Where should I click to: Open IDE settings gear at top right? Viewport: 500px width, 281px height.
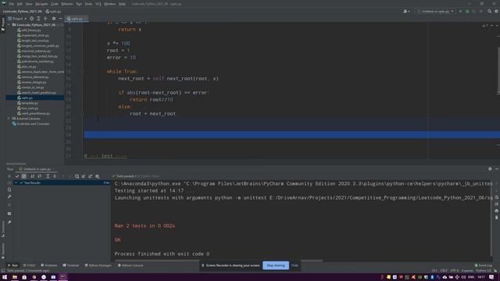[497, 11]
